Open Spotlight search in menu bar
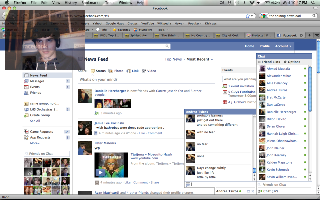The image size is (320, 200). (313, 3)
